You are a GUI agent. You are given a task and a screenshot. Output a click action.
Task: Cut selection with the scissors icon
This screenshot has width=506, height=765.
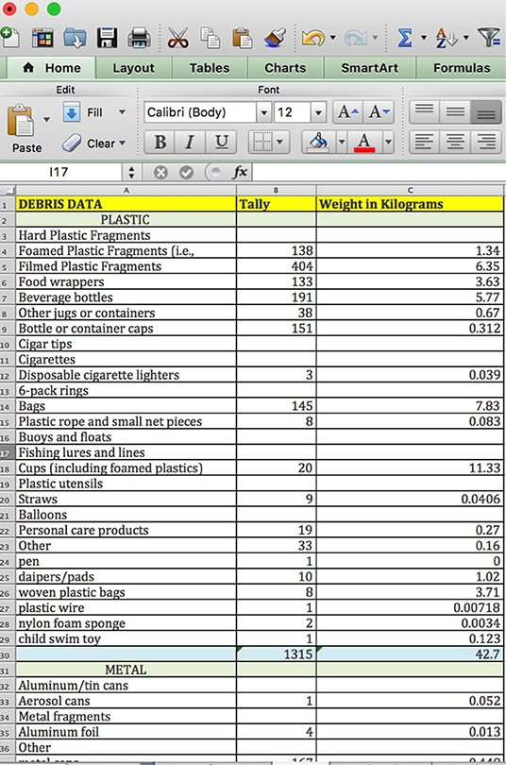177,38
